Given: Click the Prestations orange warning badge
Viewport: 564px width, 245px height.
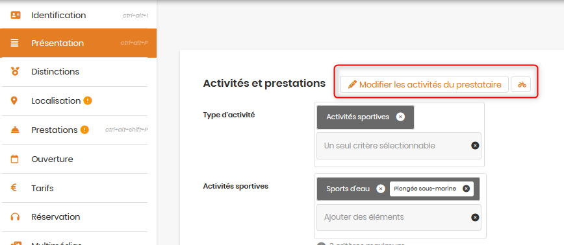Looking at the screenshot, I should [84, 130].
